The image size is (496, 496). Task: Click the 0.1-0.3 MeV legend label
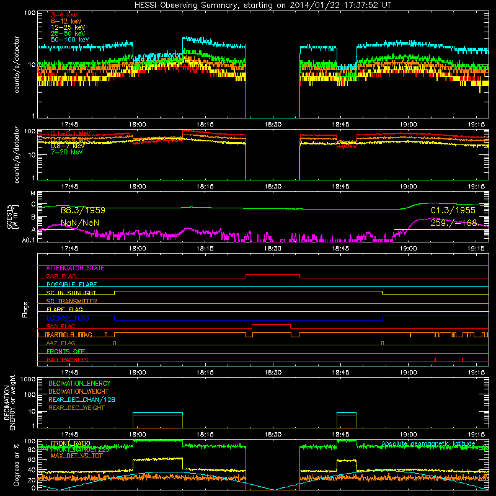tap(71, 133)
